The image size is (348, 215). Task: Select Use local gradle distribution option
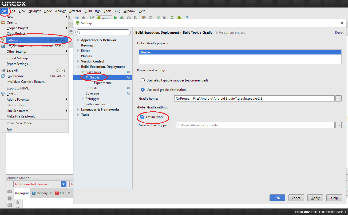pos(142,89)
